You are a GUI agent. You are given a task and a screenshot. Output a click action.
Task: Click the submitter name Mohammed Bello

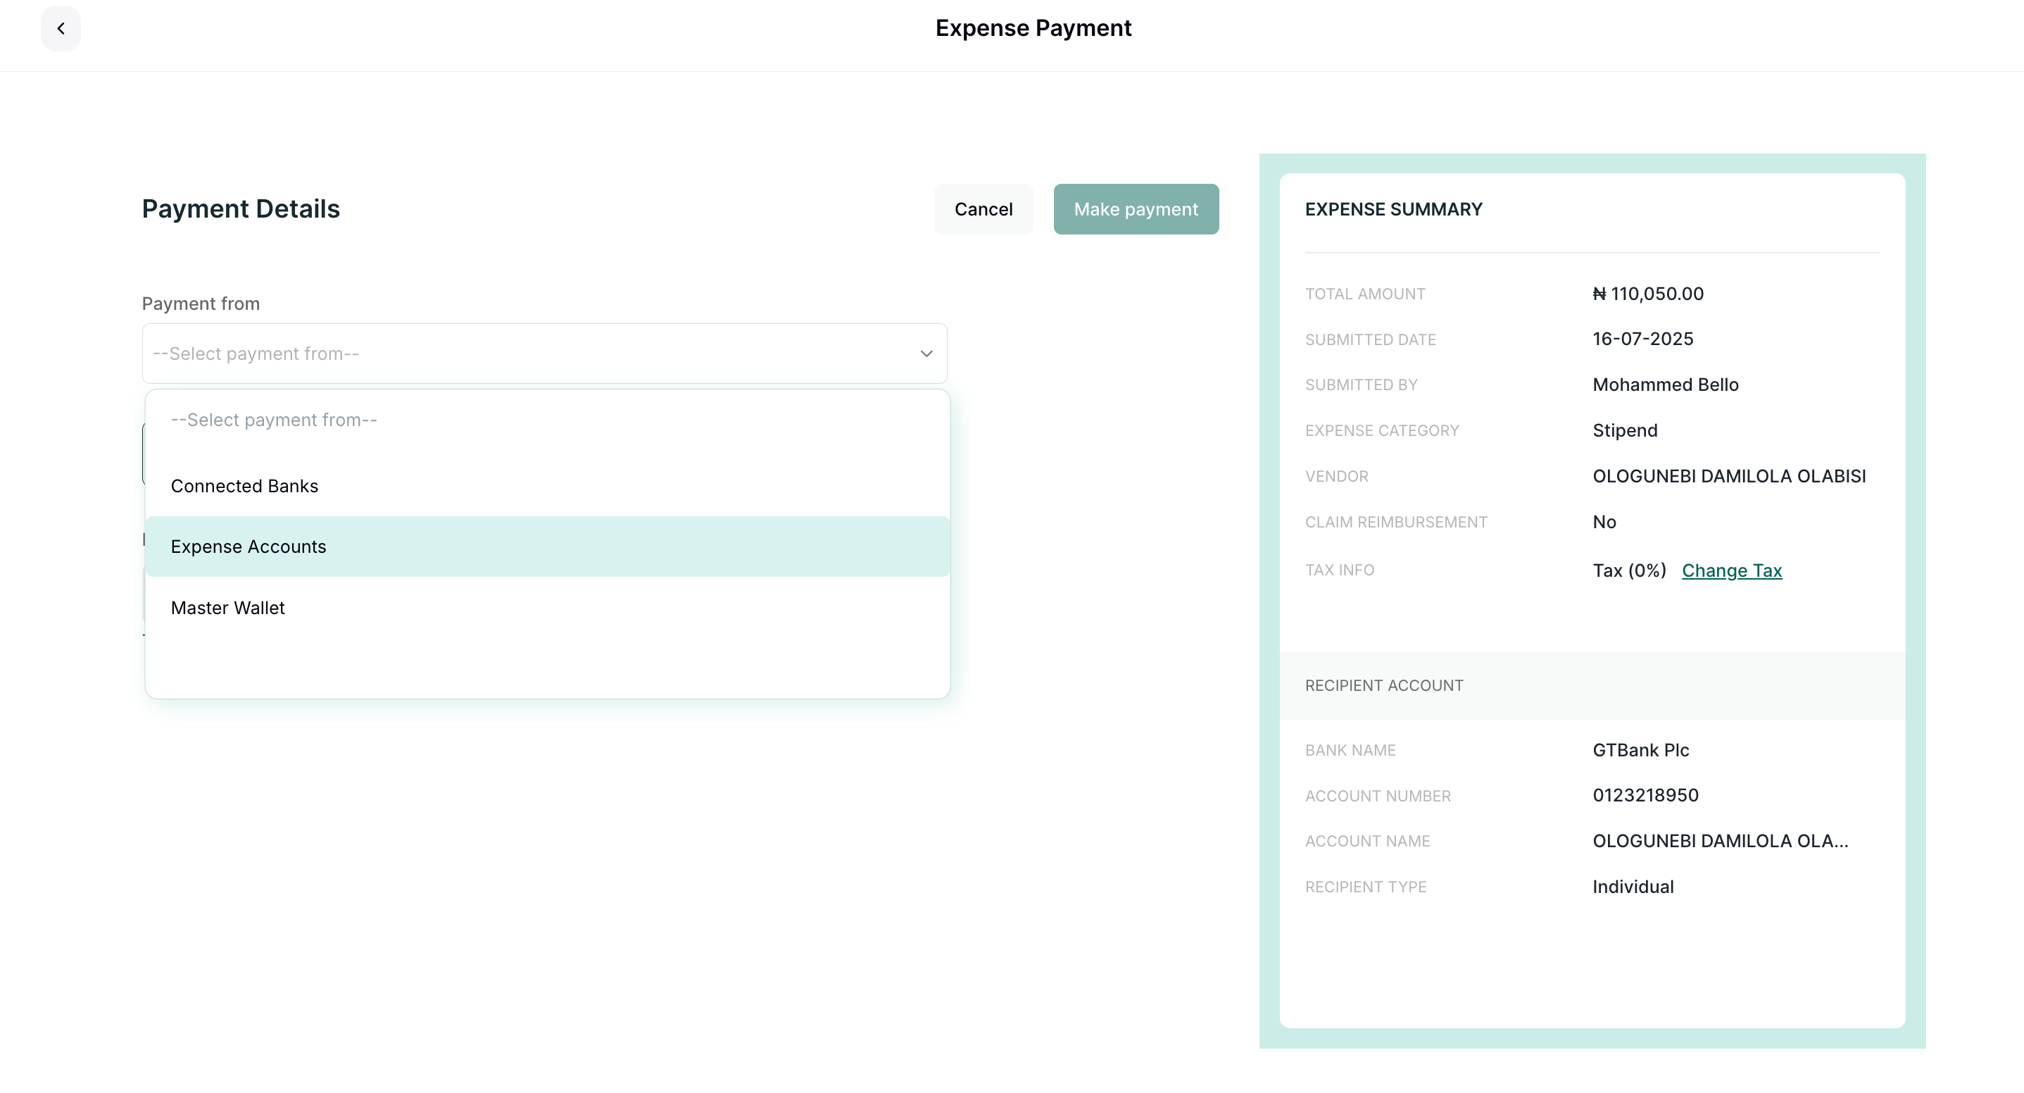pyautogui.click(x=1665, y=385)
